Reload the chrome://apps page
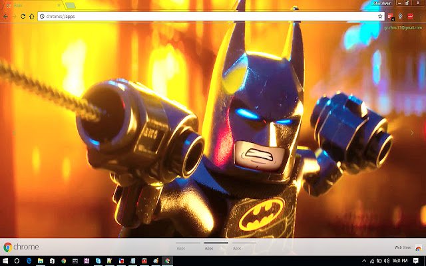This screenshot has width=426, height=266. click(23, 16)
